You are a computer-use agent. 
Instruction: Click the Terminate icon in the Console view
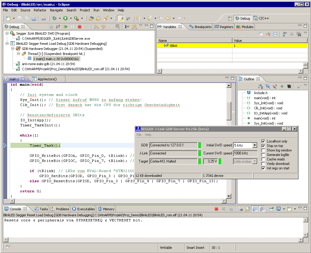tap(216, 209)
